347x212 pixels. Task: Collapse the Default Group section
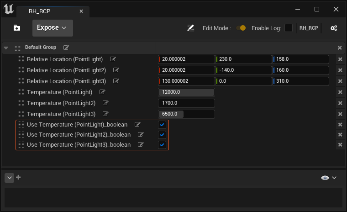(x=6, y=48)
